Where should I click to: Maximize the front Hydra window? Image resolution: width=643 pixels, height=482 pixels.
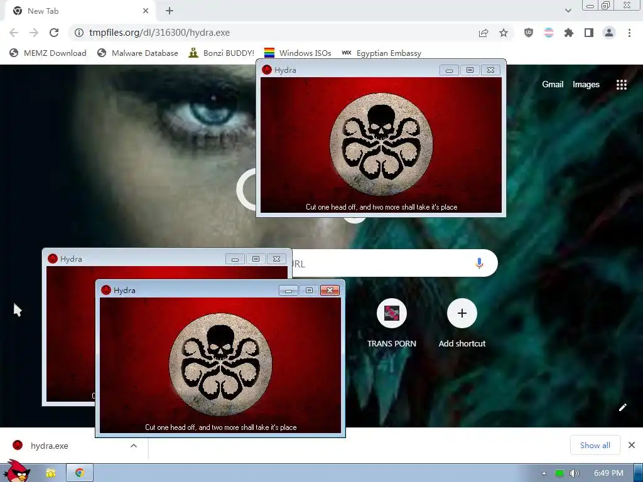(x=309, y=290)
